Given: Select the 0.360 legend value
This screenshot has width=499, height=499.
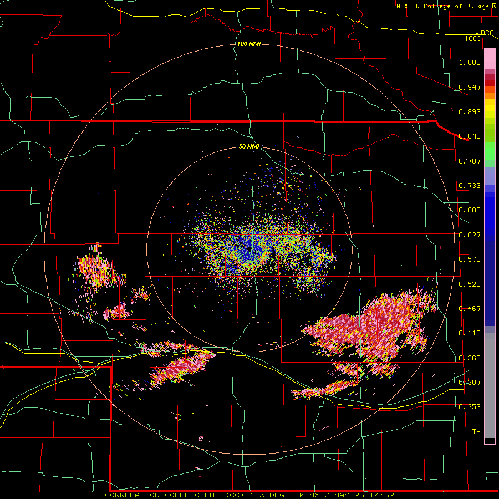Looking at the screenshot, I should pos(470,358).
